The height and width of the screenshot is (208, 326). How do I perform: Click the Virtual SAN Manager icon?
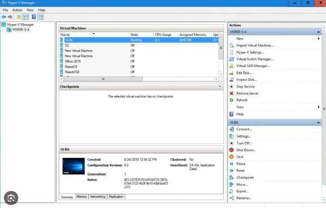pyautogui.click(x=232, y=66)
